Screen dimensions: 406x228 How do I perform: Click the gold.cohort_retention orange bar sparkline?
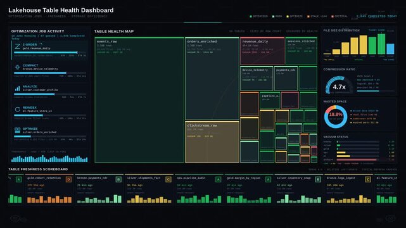[x=49, y=199]
